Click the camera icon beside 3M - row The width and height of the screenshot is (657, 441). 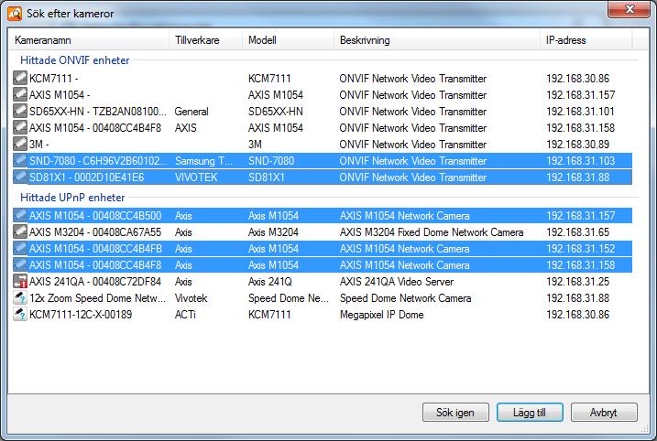[19, 145]
